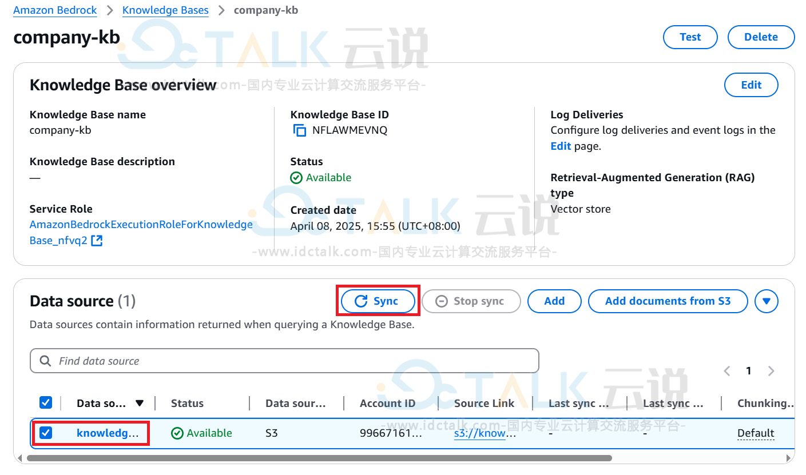Uncheck the knowledge data source row checkbox
Image resolution: width=806 pixels, height=475 pixels.
click(46, 433)
